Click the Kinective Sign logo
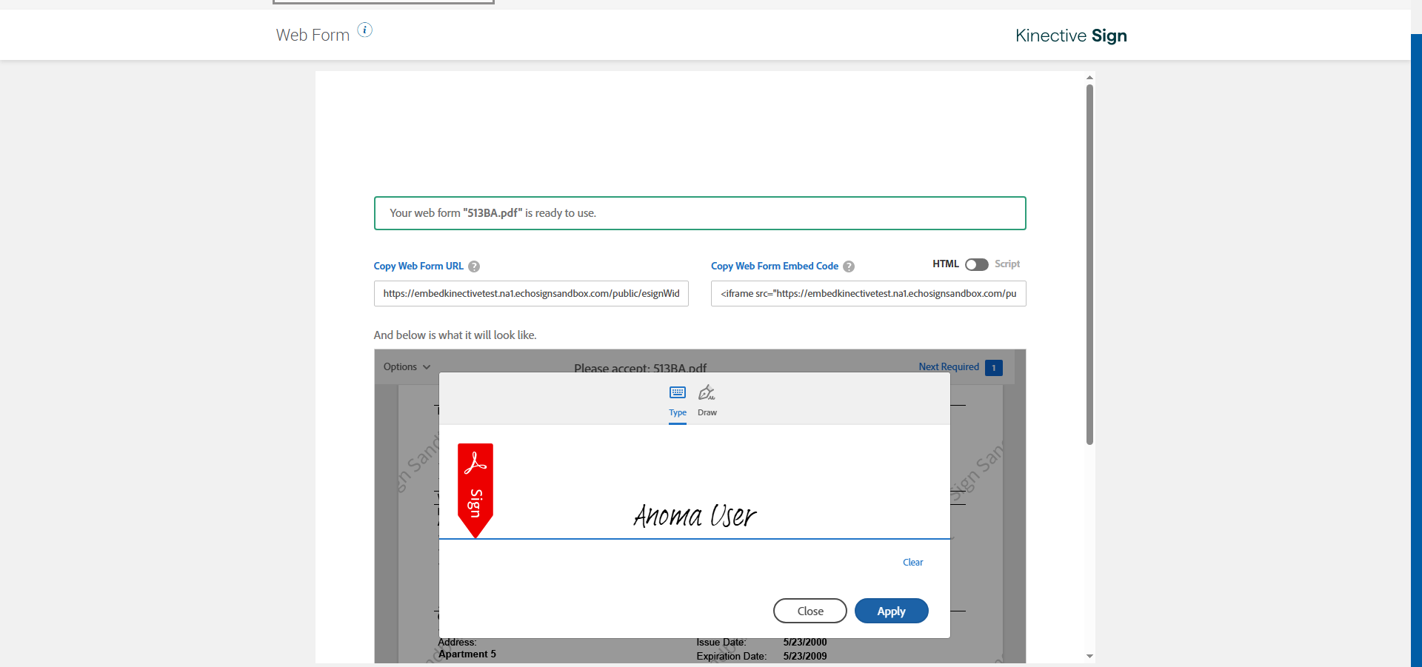The width and height of the screenshot is (1422, 667). [x=1071, y=36]
